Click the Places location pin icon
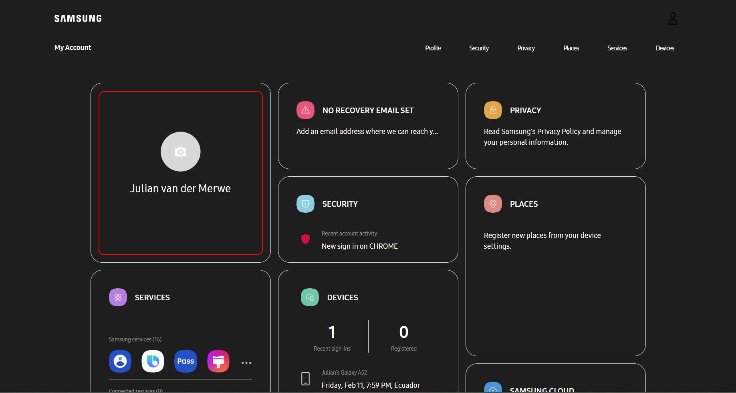Screen dimensions: 736x393 (493, 204)
